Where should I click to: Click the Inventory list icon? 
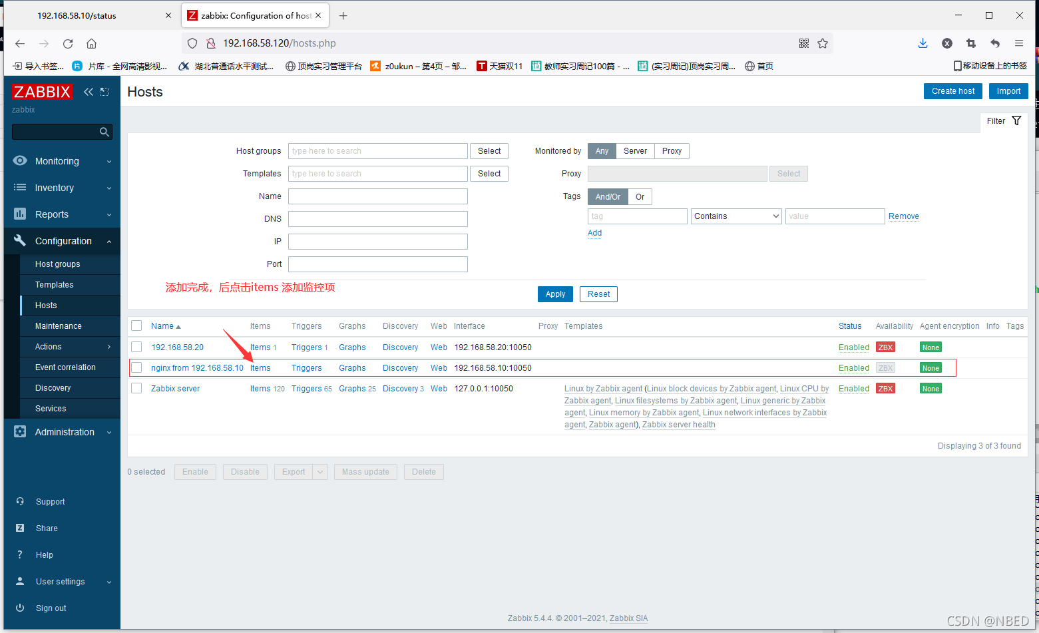pyautogui.click(x=20, y=188)
